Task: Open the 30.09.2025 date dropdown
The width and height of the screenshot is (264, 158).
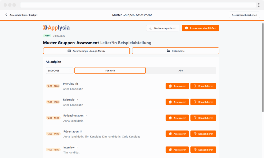Action: (59, 71)
